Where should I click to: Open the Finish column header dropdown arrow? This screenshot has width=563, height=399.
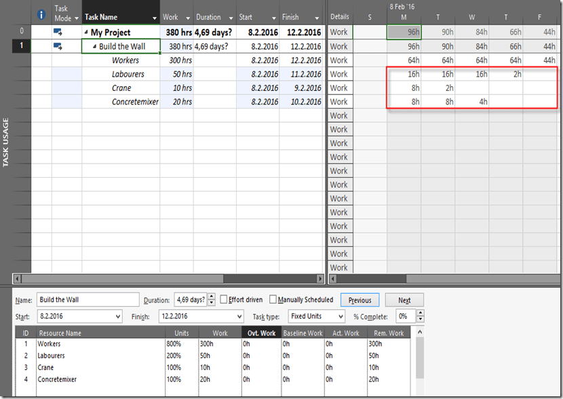(x=318, y=18)
